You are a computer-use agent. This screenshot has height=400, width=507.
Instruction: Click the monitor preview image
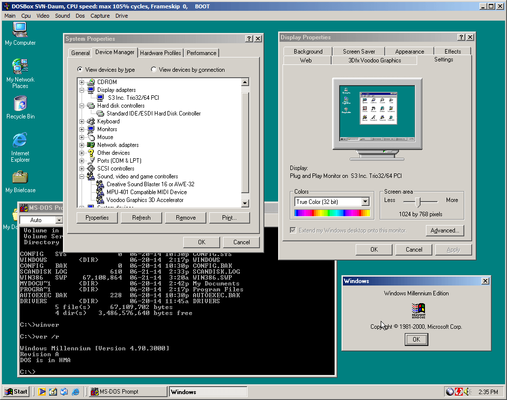(377, 119)
